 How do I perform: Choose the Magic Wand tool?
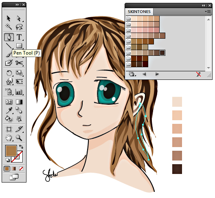tap(9, 26)
